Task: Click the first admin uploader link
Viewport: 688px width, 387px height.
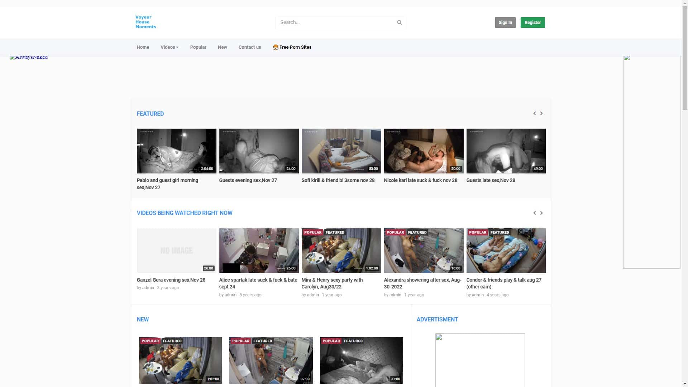Action: [148, 287]
